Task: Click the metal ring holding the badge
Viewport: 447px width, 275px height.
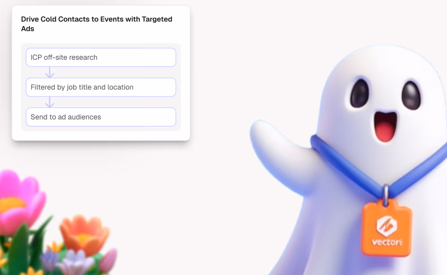Action: [x=386, y=195]
